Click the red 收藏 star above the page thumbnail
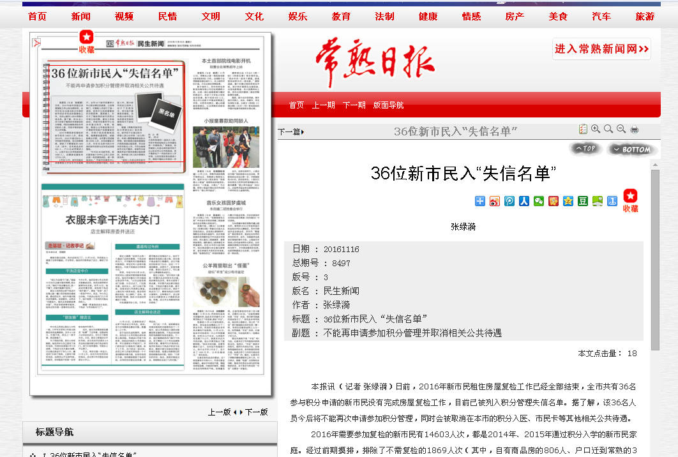The height and width of the screenshot is (457, 678). click(86, 41)
